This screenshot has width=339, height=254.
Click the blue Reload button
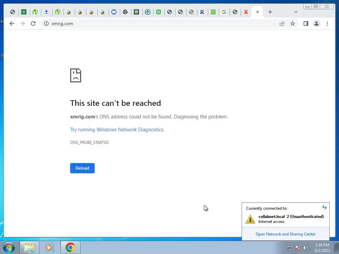(82, 168)
